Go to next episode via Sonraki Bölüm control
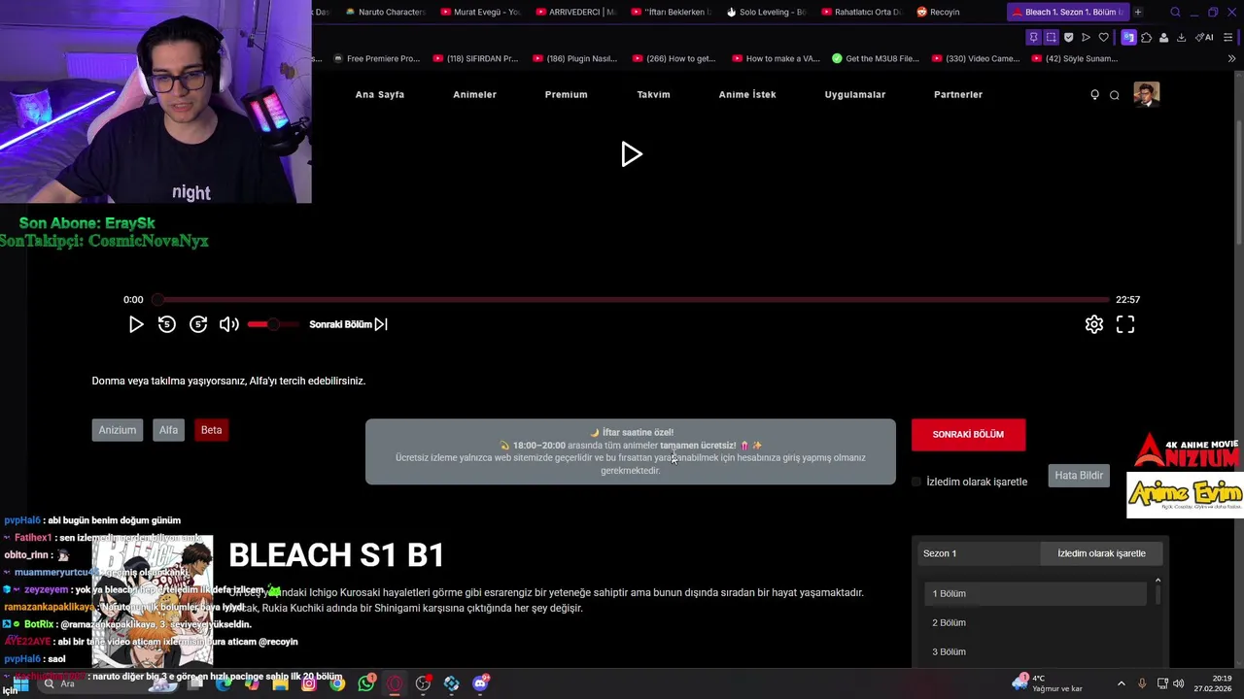The height and width of the screenshot is (699, 1244). pos(348,324)
